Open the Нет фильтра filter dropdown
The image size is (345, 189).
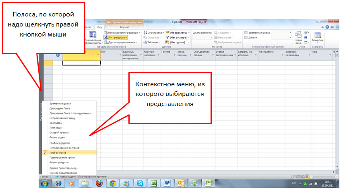(189, 37)
